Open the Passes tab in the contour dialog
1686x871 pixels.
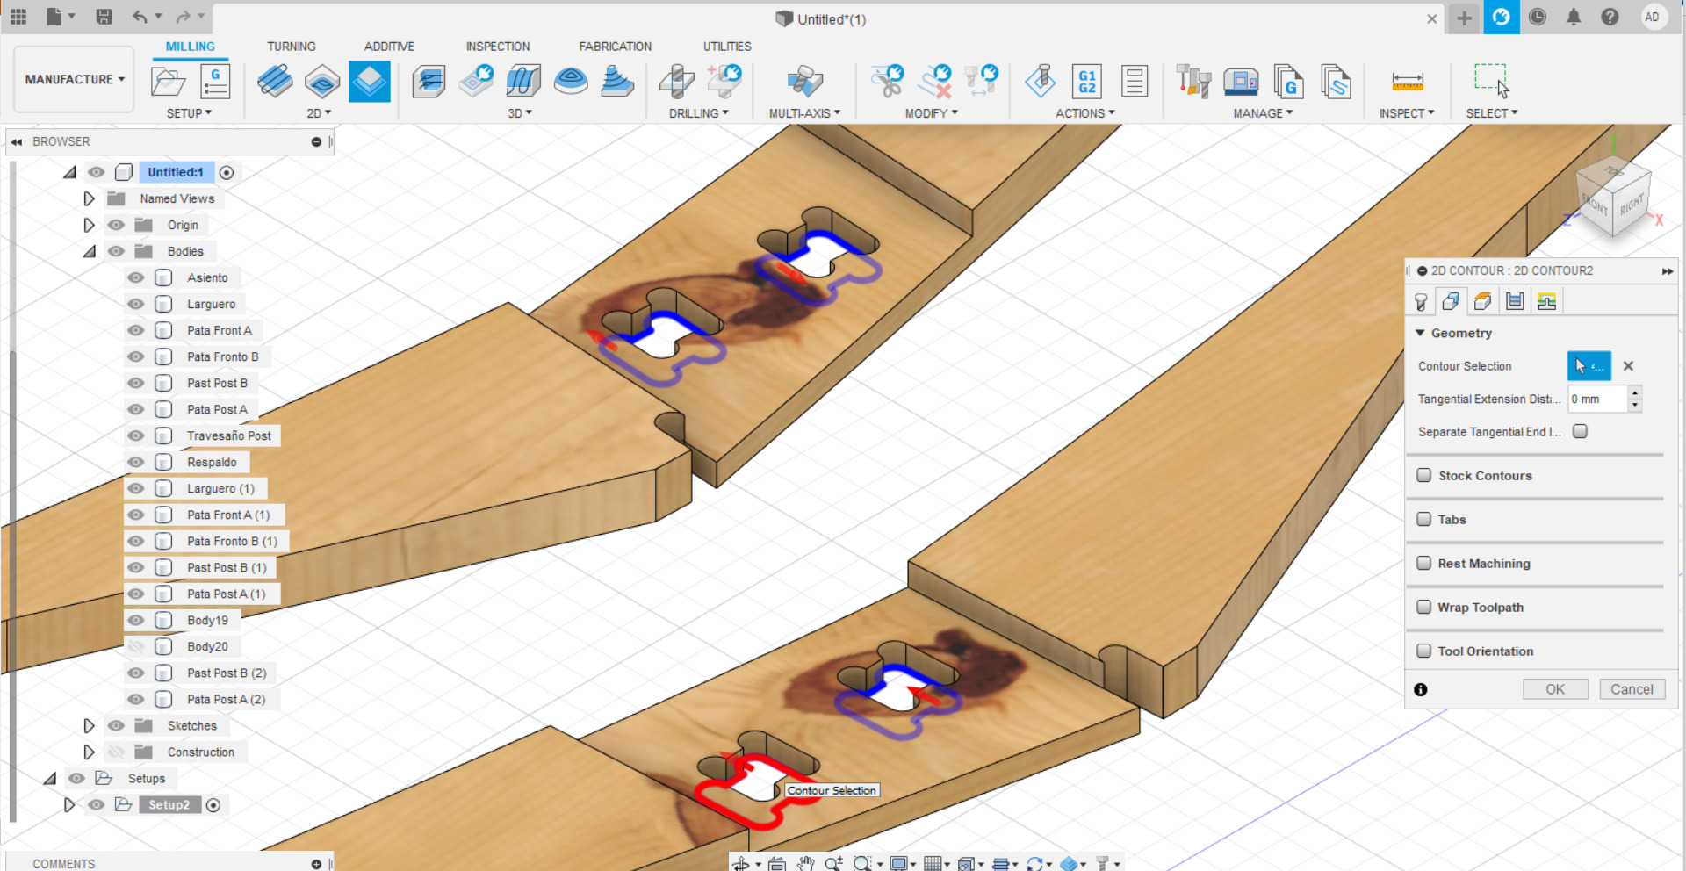coord(1515,302)
